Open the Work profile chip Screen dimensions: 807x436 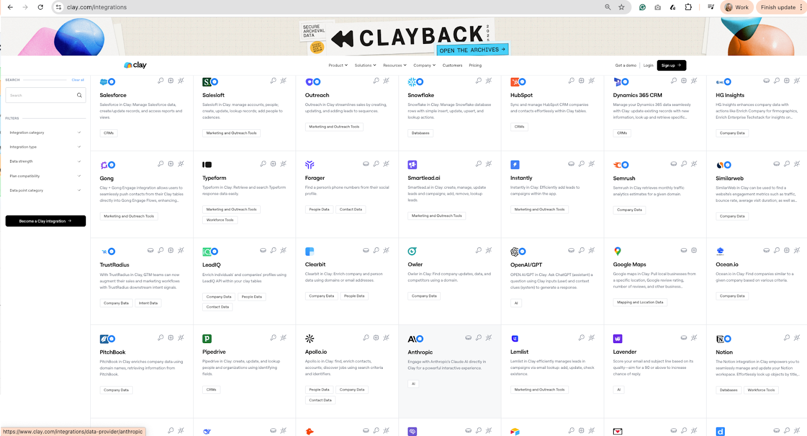click(736, 7)
